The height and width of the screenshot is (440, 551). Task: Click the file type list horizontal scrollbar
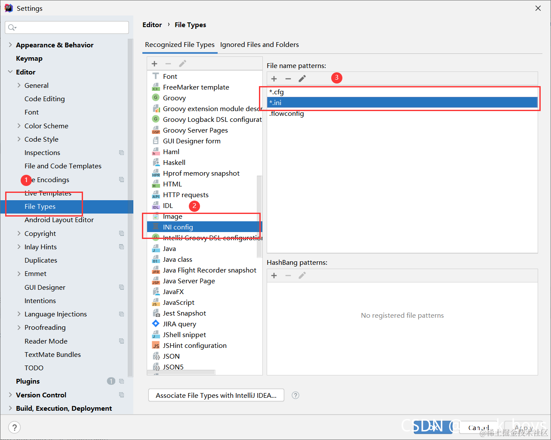181,372
